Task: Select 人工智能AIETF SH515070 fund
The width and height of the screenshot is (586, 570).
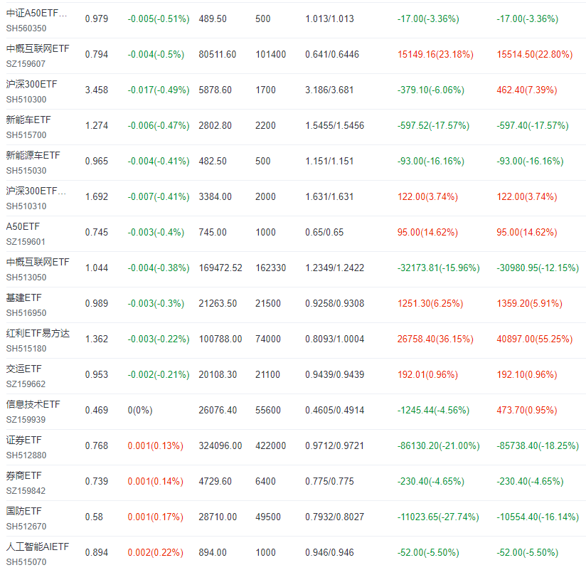Action: pyautogui.click(x=38, y=547)
